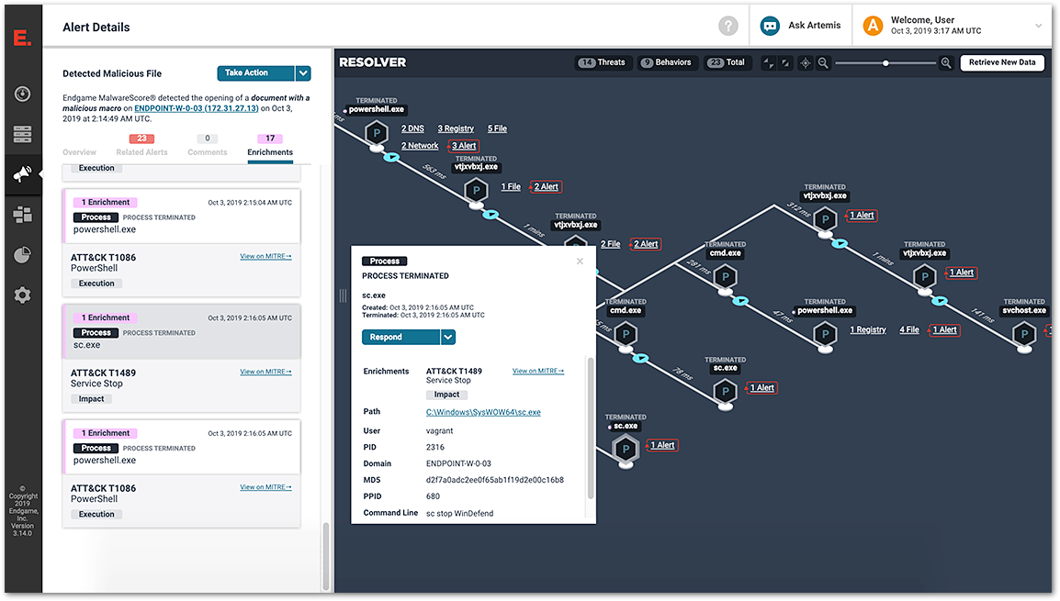The width and height of the screenshot is (1060, 601).
Task: Open the Respond dropdown in process popup
Action: click(447, 337)
